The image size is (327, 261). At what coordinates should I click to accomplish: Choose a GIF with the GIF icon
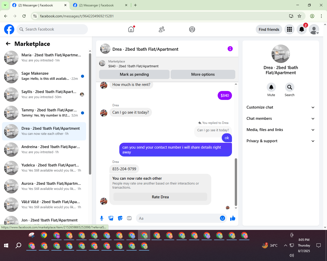click(x=129, y=218)
